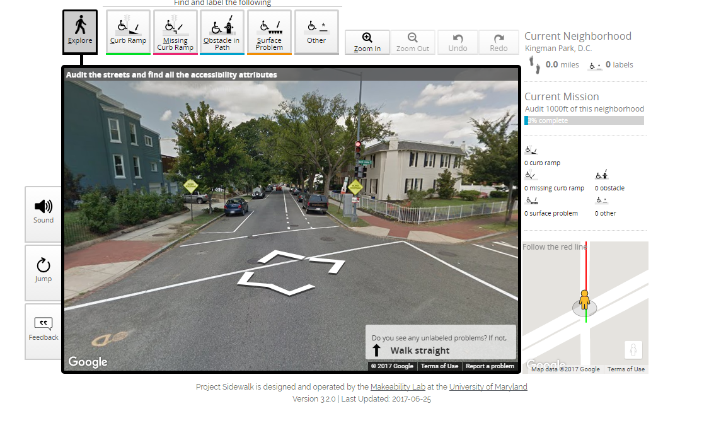
Task: Redo the last undone action
Action: [x=499, y=42]
